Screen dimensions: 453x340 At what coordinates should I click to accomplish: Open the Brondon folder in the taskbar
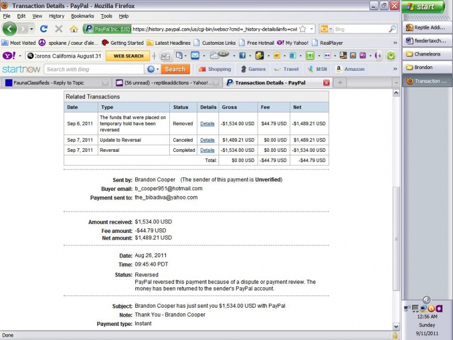(x=427, y=67)
